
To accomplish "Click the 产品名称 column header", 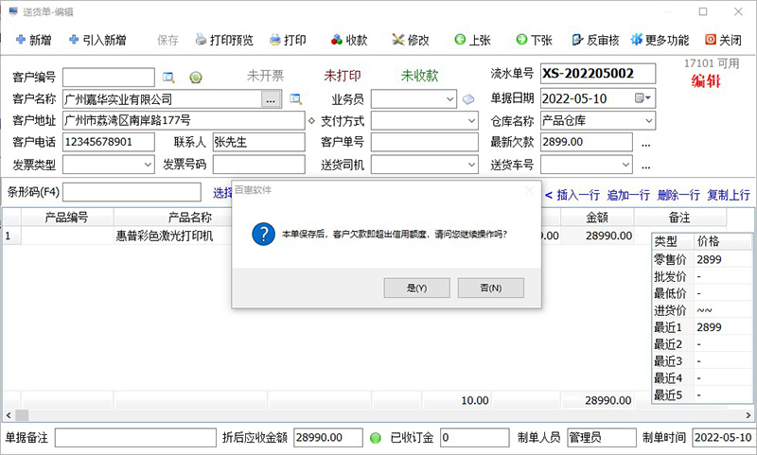I will click(x=190, y=218).
